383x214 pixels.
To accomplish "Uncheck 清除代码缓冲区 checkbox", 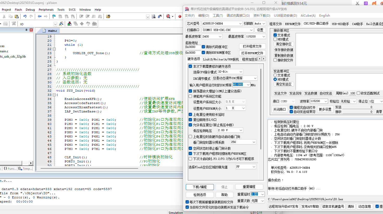I will [203, 47].
